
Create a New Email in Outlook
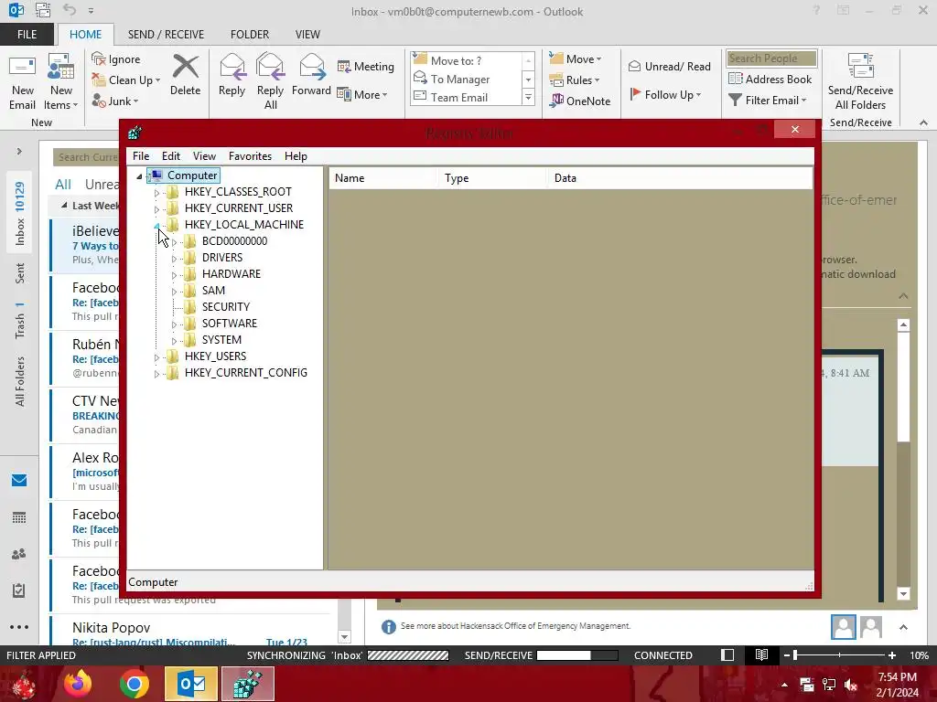click(x=23, y=81)
